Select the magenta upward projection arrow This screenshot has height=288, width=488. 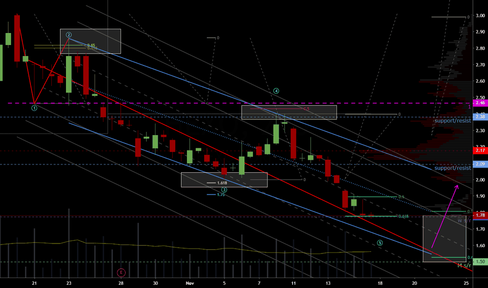tap(445, 216)
